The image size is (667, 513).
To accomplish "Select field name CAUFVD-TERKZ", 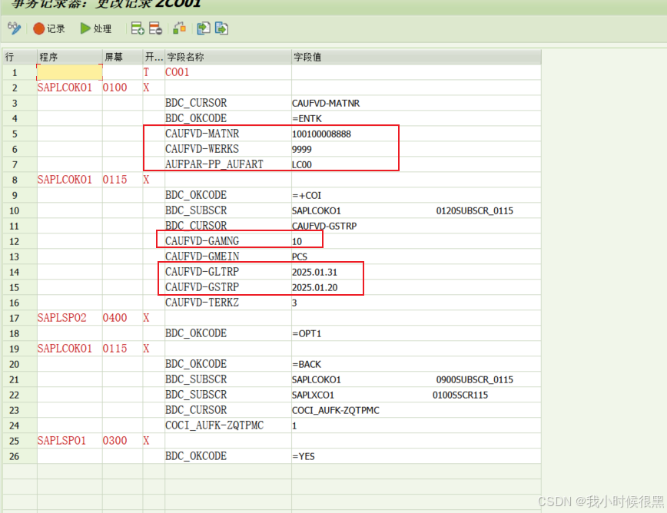I will (x=202, y=303).
